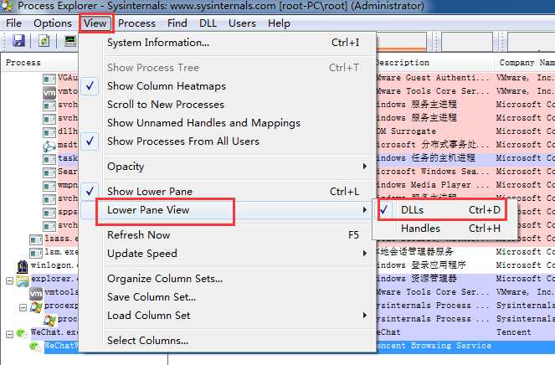Click the explorer process folder icon
Image resolution: width=555 pixels, height=365 pixels.
(x=23, y=280)
